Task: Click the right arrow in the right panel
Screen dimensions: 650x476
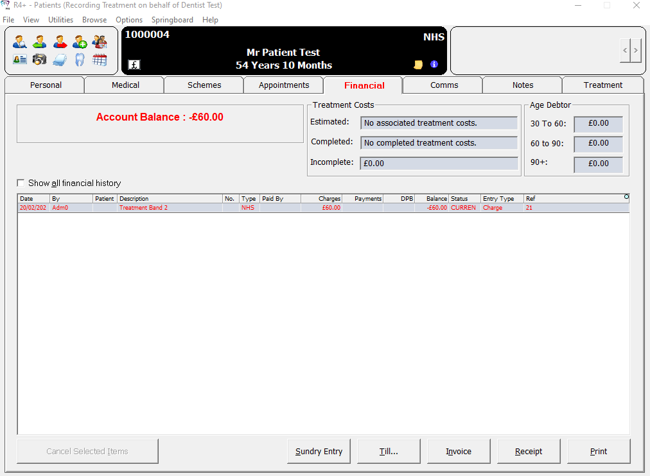Action: point(635,51)
